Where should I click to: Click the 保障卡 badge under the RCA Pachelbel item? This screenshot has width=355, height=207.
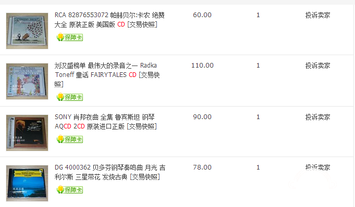pos(70,37)
